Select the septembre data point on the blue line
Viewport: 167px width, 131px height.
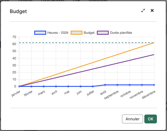pos(117,85)
